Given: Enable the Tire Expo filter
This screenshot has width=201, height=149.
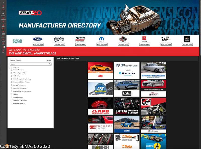Looking at the screenshot, I should click(12, 94).
